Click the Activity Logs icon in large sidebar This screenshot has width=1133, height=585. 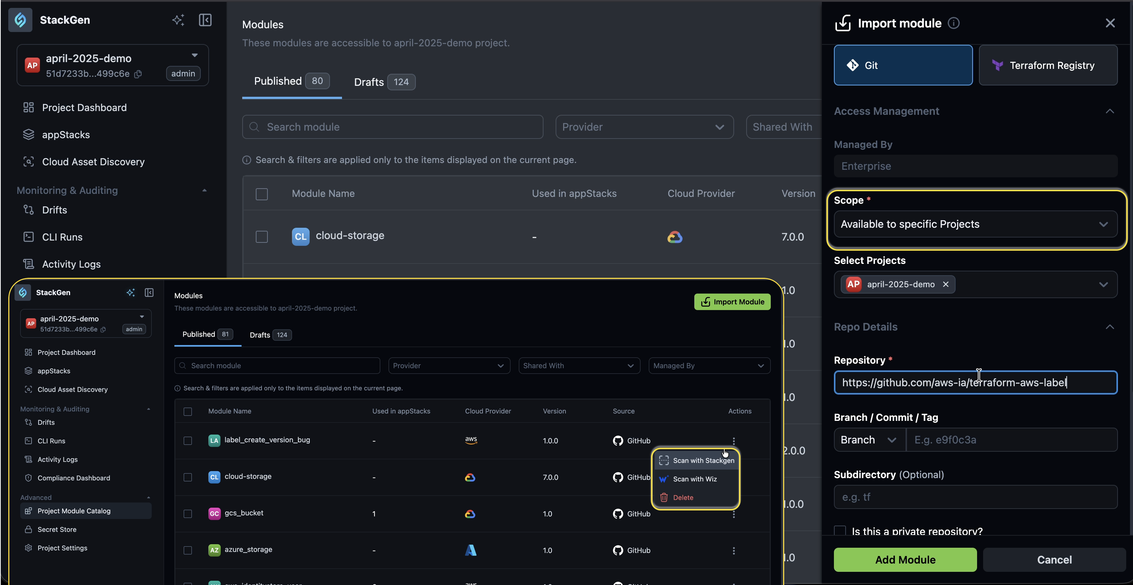coord(29,264)
